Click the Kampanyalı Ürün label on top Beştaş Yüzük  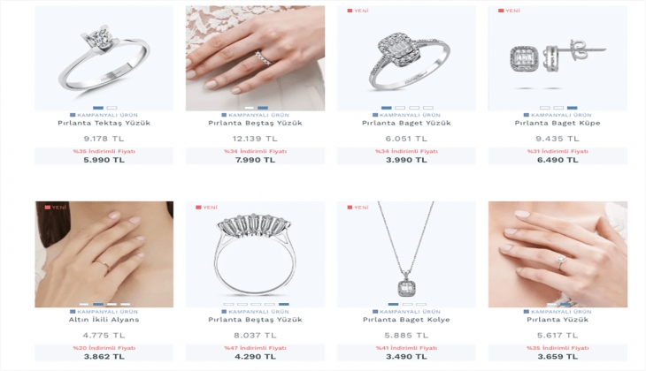255,115
